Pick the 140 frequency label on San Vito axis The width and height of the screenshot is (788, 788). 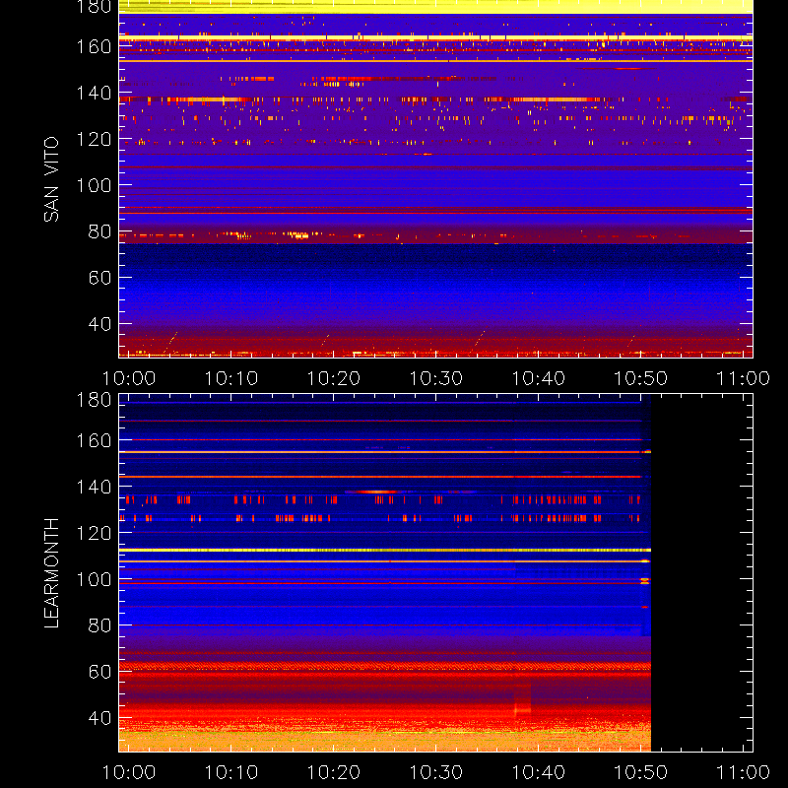pyautogui.click(x=94, y=93)
